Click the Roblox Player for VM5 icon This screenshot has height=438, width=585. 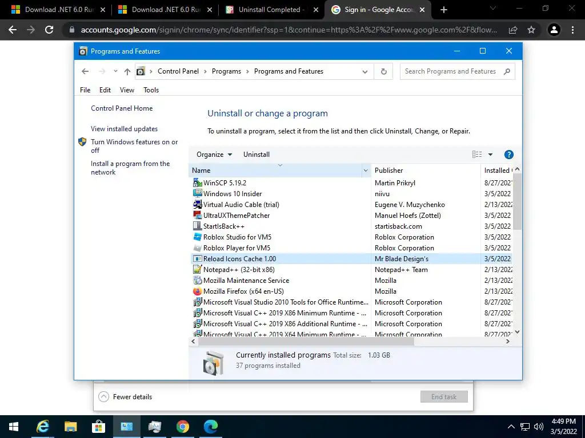point(197,248)
